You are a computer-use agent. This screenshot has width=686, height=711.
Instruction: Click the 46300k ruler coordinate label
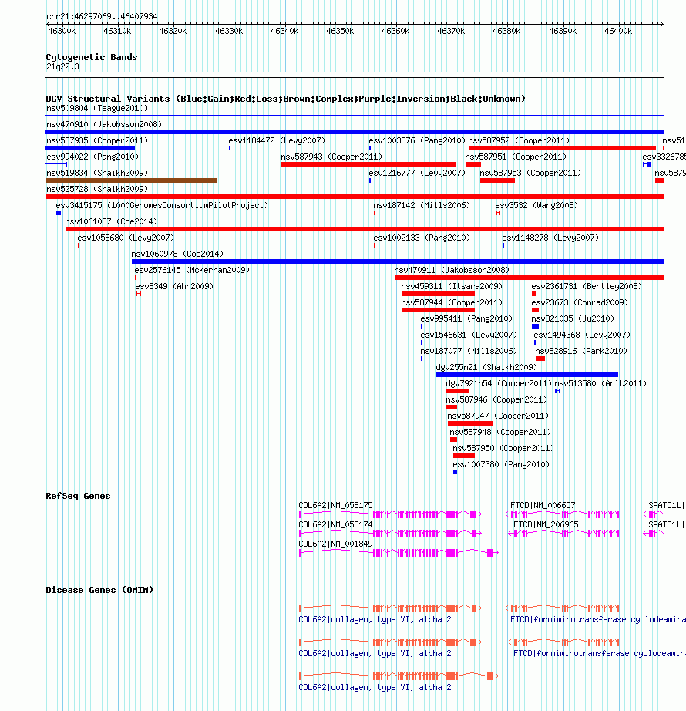click(62, 32)
